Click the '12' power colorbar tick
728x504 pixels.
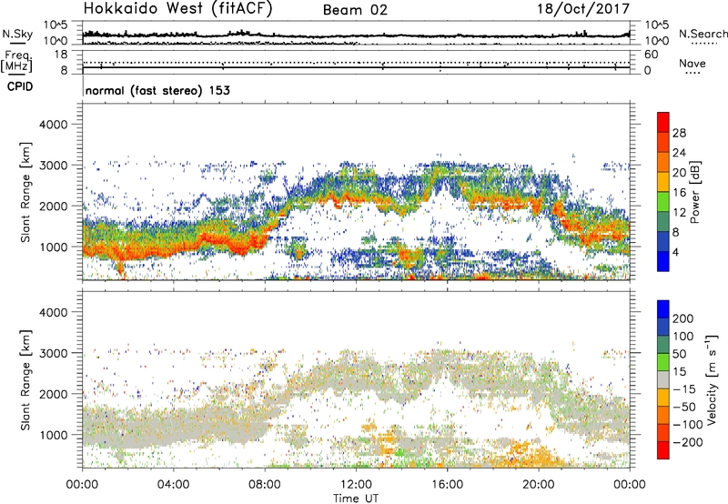(679, 213)
